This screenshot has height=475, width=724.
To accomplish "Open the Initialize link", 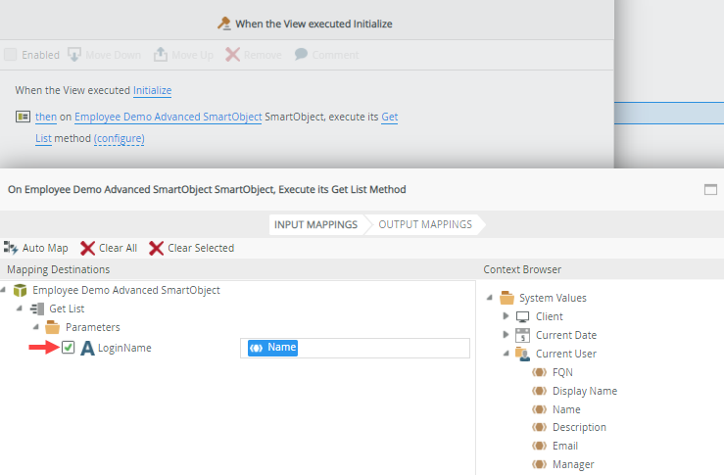I will (x=152, y=90).
